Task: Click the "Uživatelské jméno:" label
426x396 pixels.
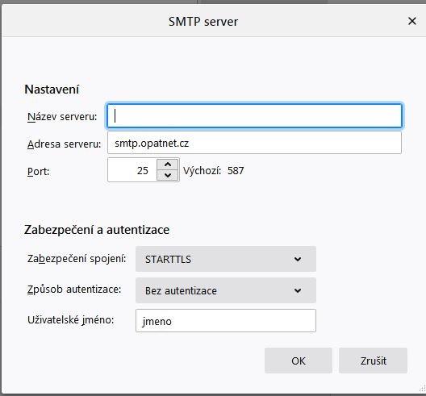Action: click(x=71, y=320)
